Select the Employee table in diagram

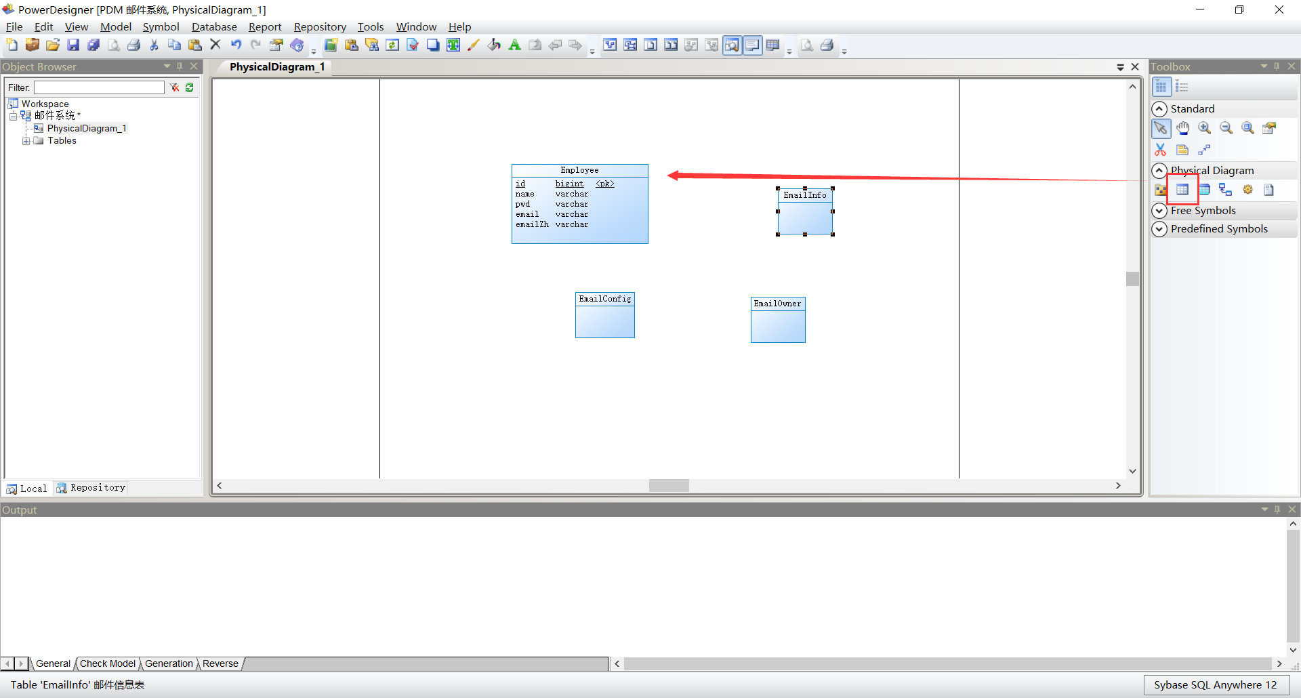tap(580, 204)
